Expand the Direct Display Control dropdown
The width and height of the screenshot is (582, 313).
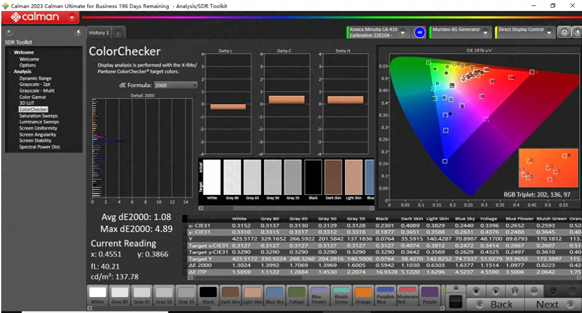[549, 32]
